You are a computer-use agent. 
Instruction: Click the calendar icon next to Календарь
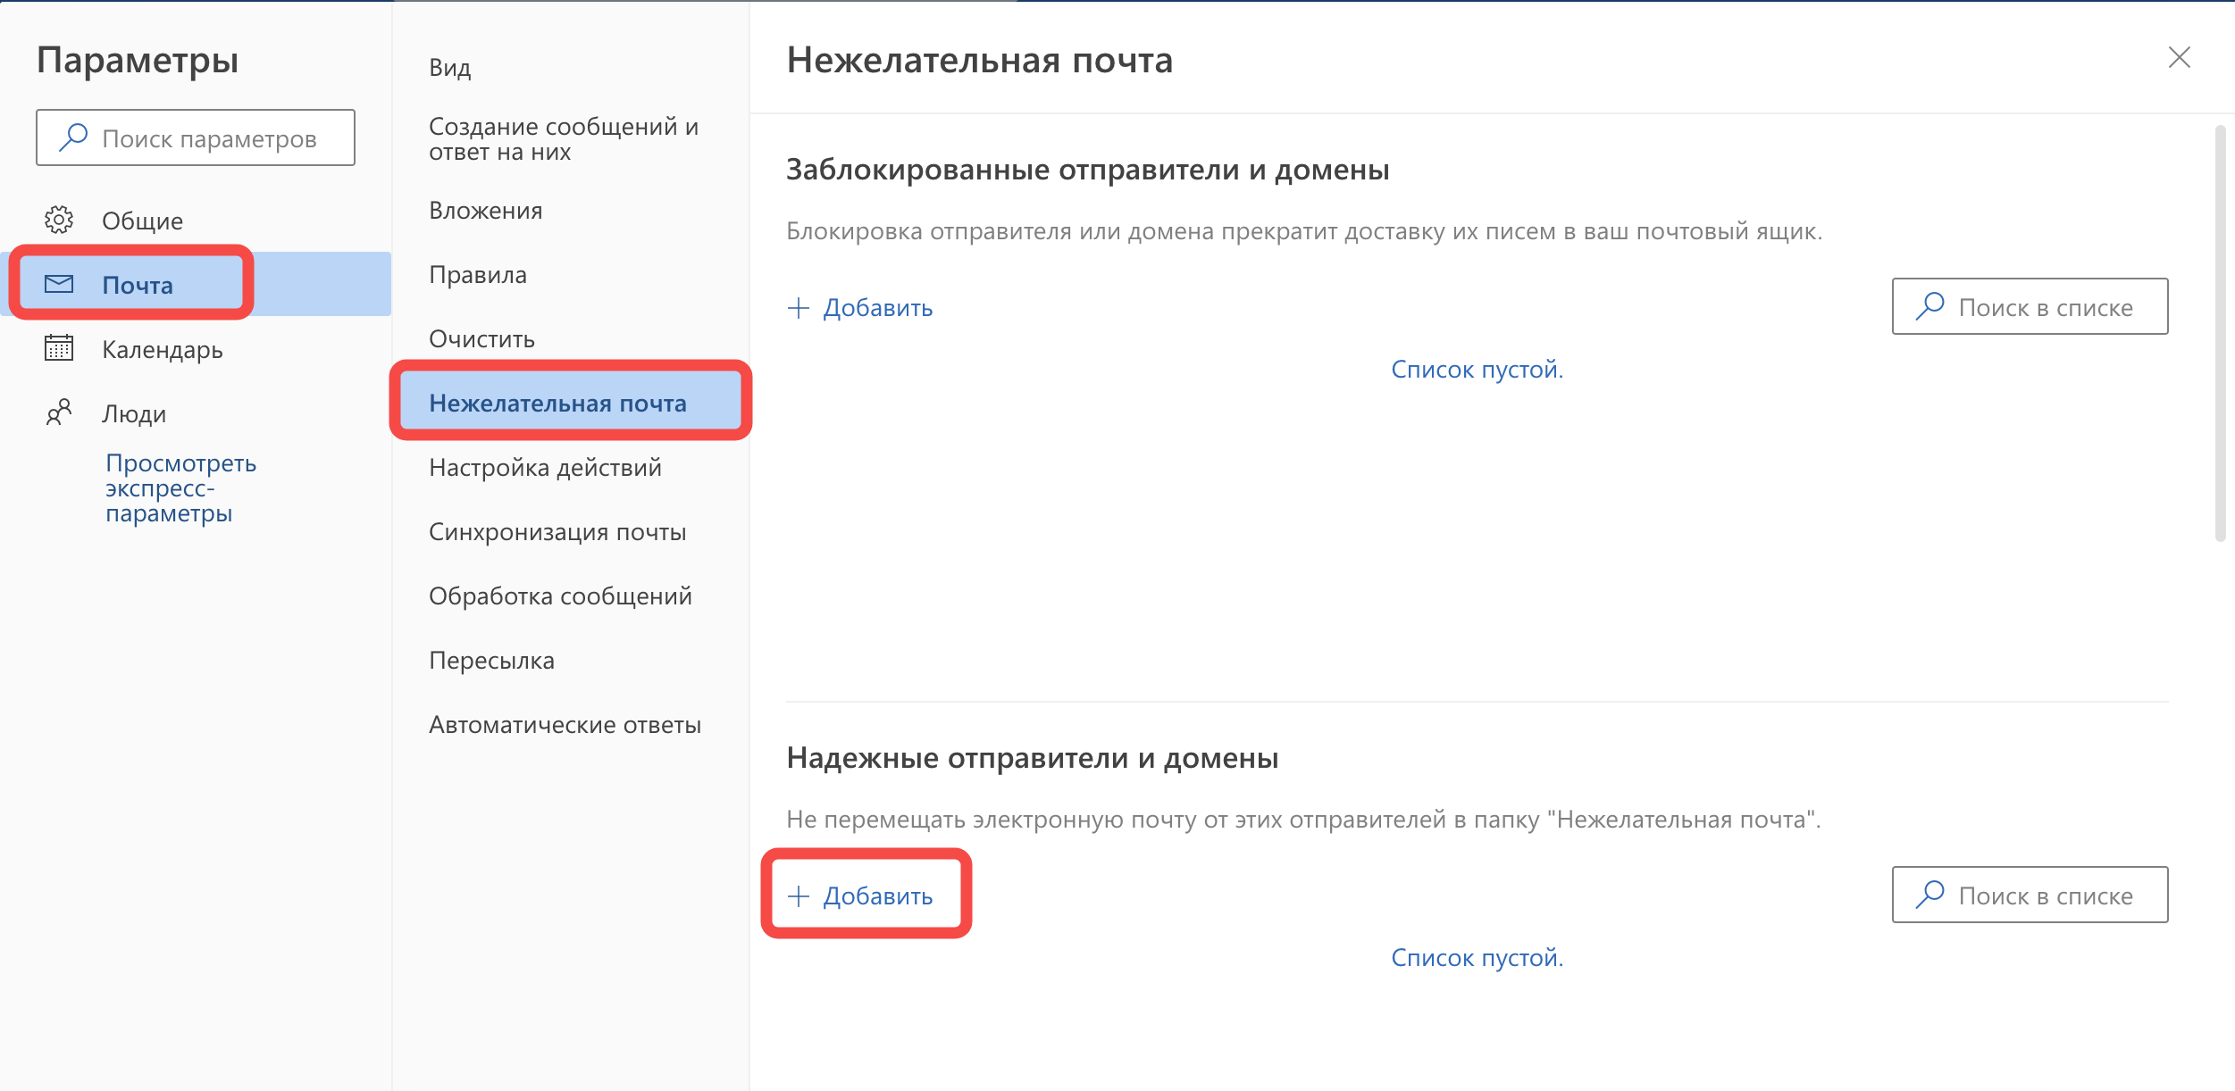click(59, 348)
